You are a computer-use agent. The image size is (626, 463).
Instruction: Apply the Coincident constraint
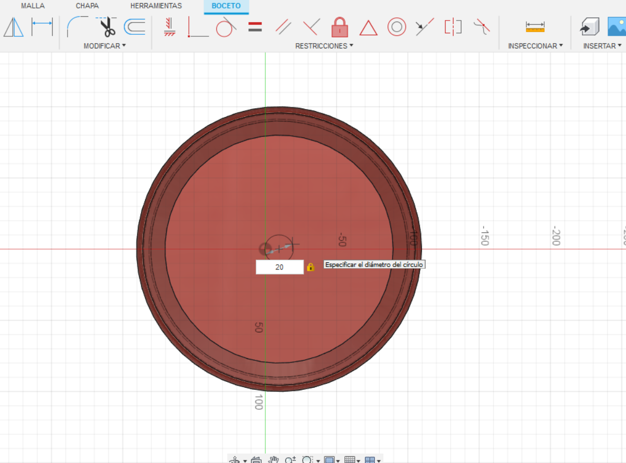198,27
